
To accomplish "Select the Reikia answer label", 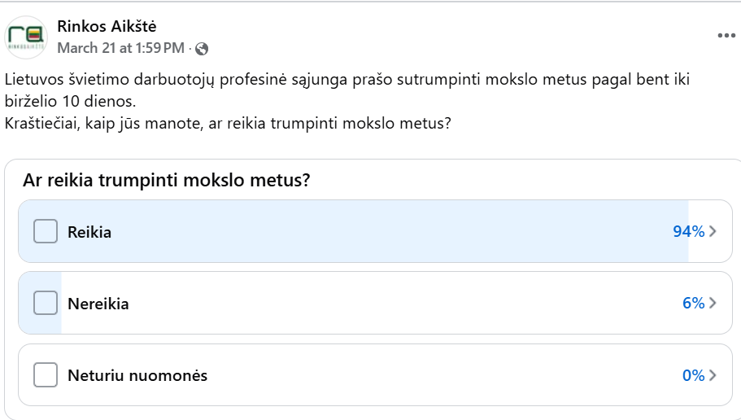I will click(89, 232).
